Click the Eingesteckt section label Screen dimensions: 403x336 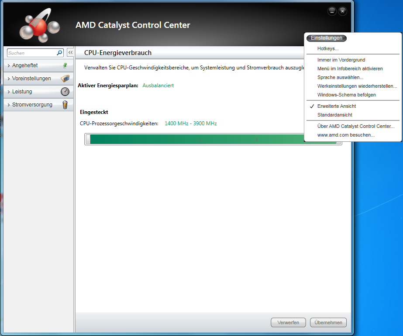(x=94, y=112)
